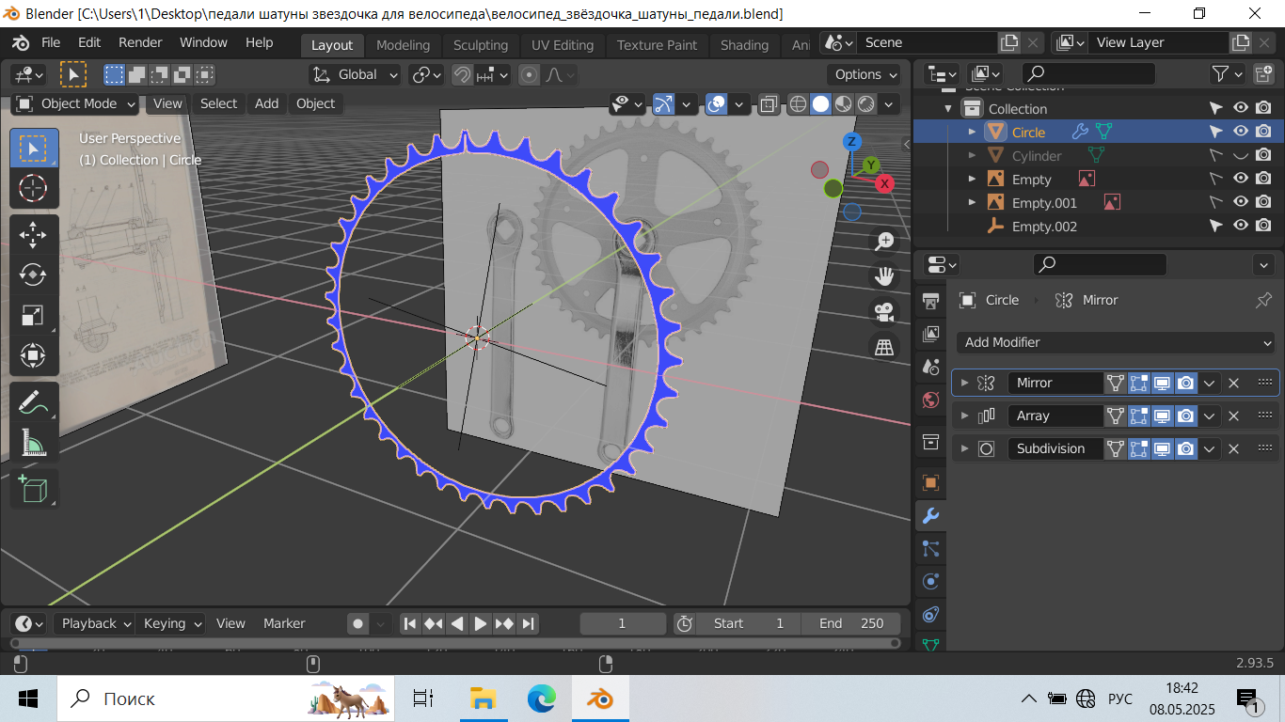Click the End frame field
Screen dimensions: 1285x722
pyautogui.click(x=850, y=623)
